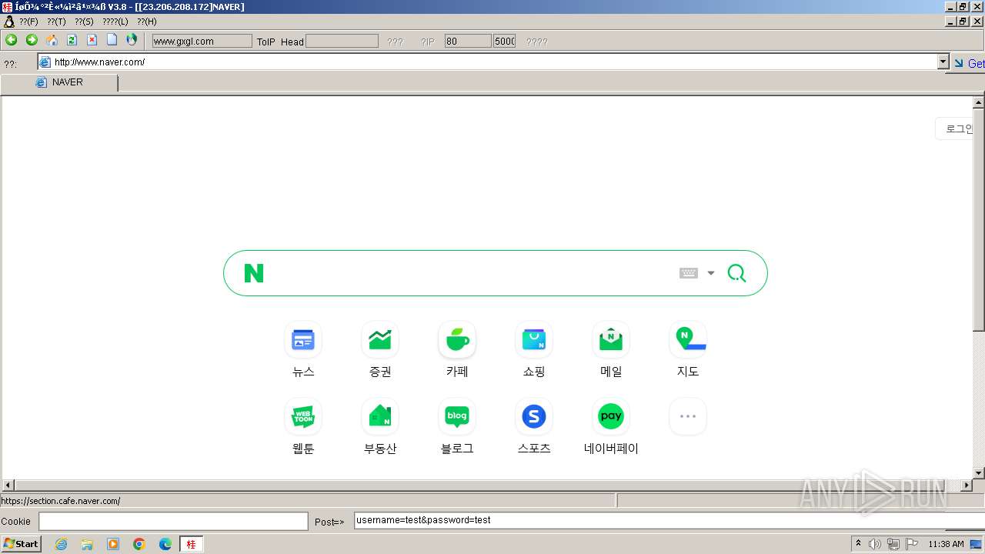Image resolution: width=985 pixels, height=554 pixels.
Task: Click the Cookie input field
Action: click(173, 521)
